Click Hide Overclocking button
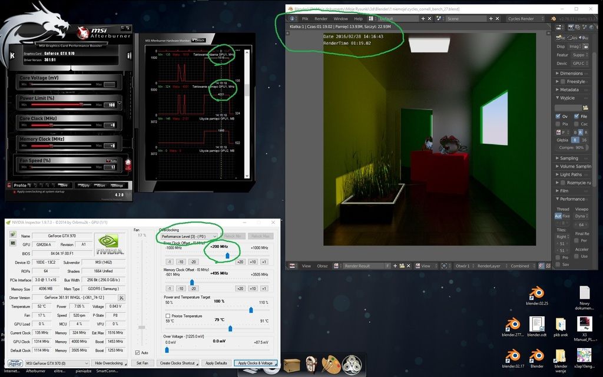603x377 pixels. pyautogui.click(x=110, y=363)
